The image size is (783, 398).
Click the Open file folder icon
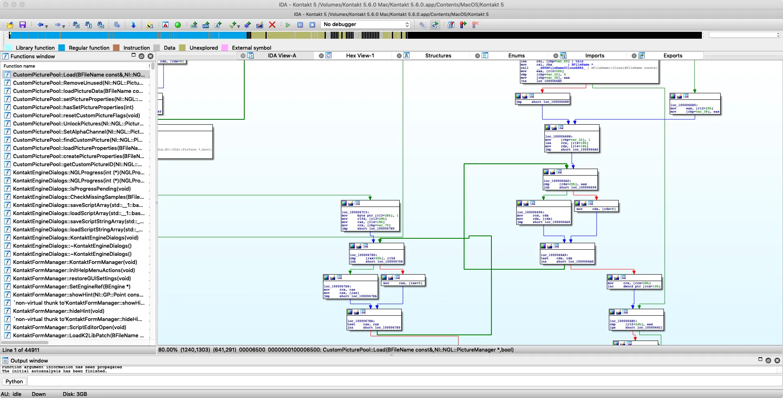click(x=10, y=25)
